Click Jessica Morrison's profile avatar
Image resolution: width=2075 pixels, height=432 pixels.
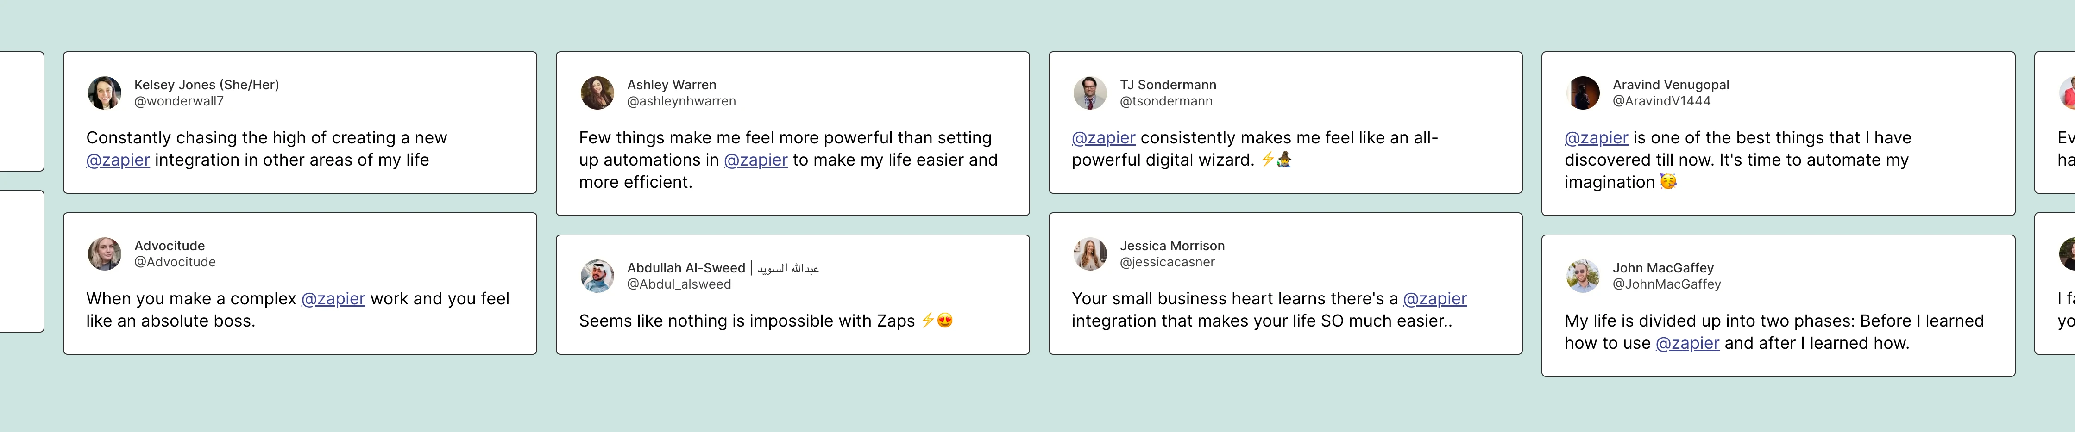[x=1091, y=254]
